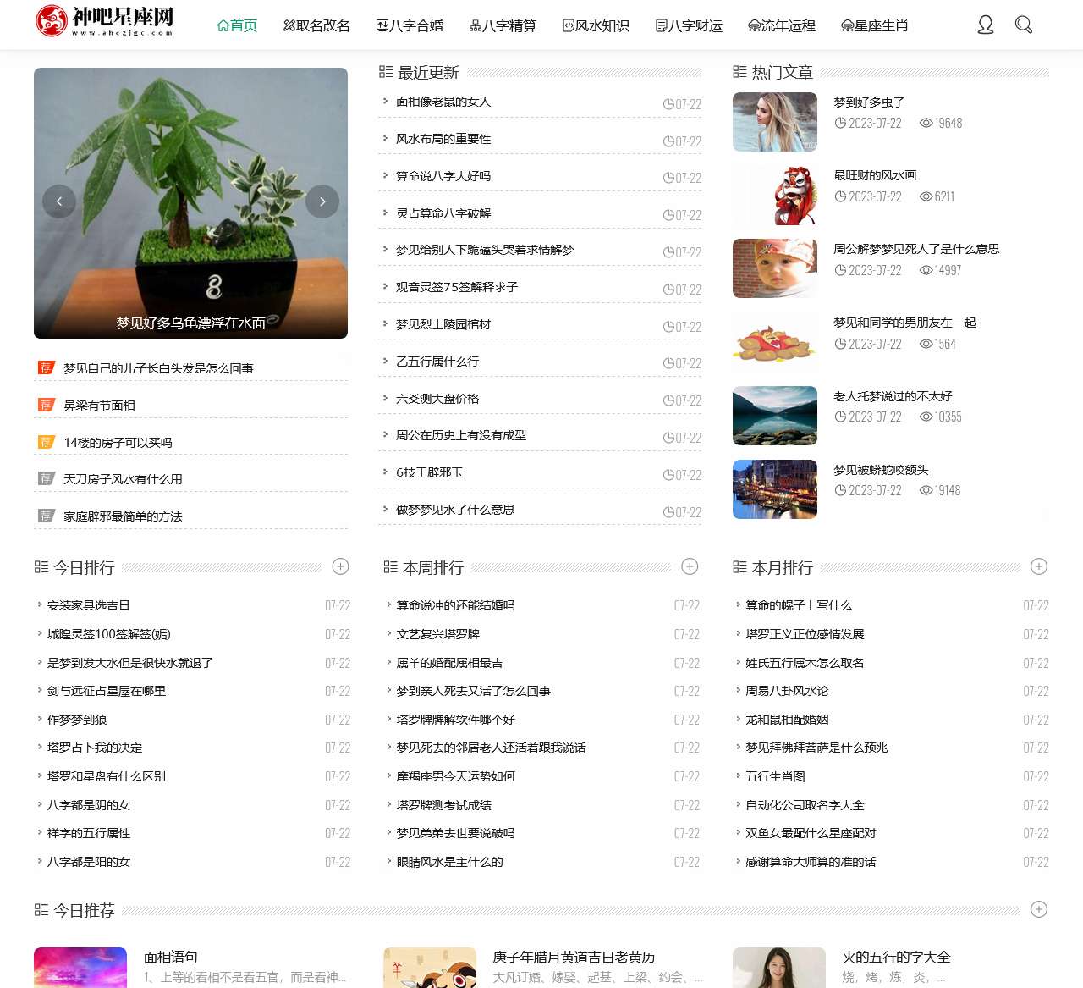Click the 荐 badge beside 梦见自己的儿子长白头发是怎么回事
Image resolution: width=1083 pixels, height=988 pixels.
(46, 367)
